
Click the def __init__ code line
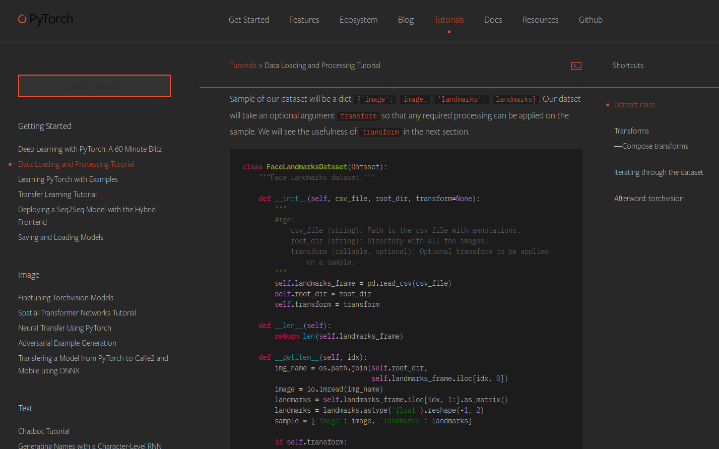click(369, 199)
